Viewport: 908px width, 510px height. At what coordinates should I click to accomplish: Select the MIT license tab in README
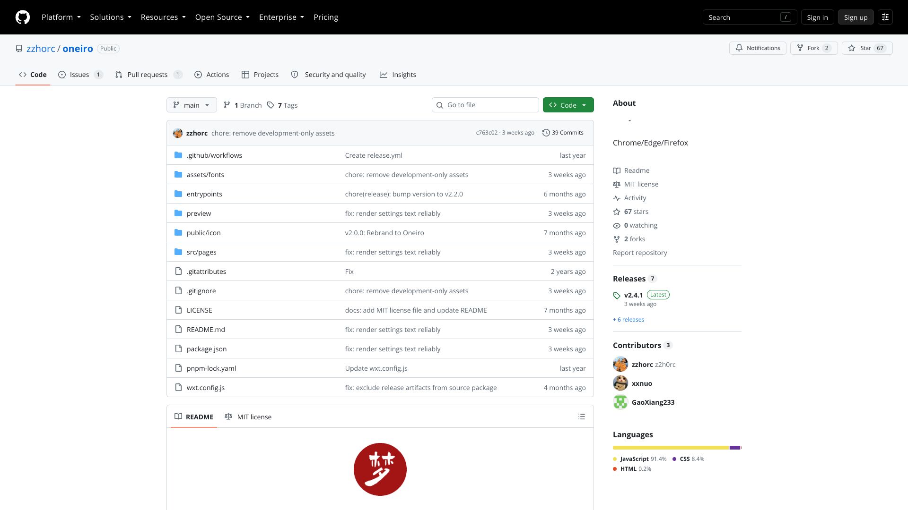point(248,416)
